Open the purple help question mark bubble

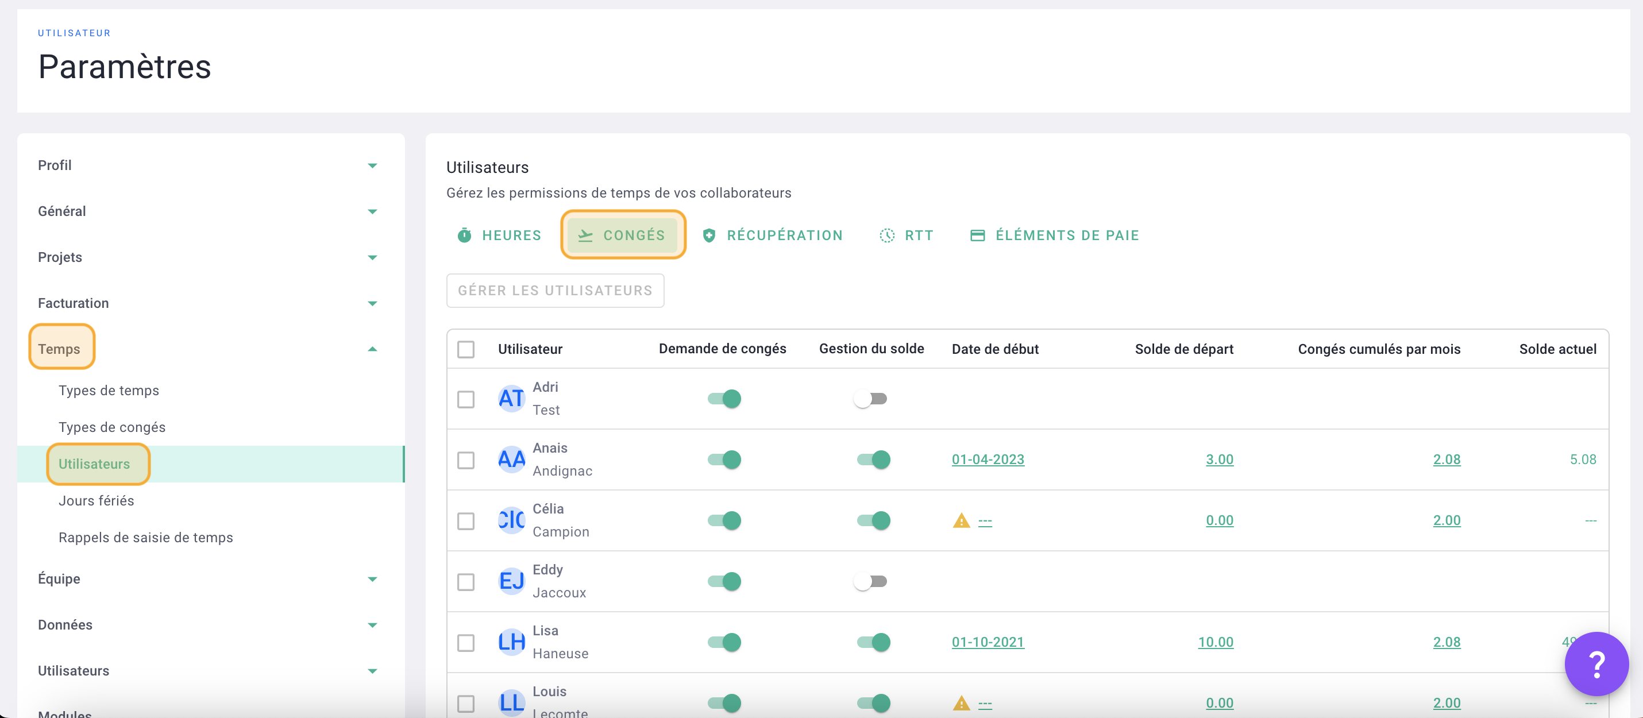[x=1596, y=664]
